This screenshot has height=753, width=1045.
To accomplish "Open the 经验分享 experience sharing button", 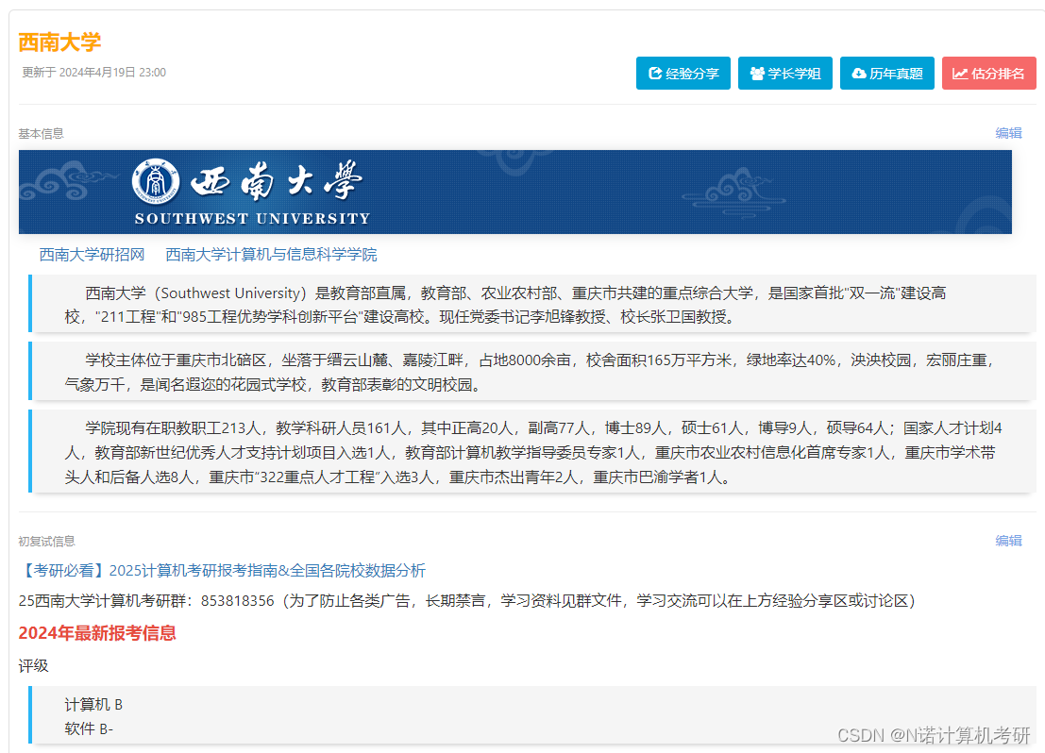I will pos(683,74).
